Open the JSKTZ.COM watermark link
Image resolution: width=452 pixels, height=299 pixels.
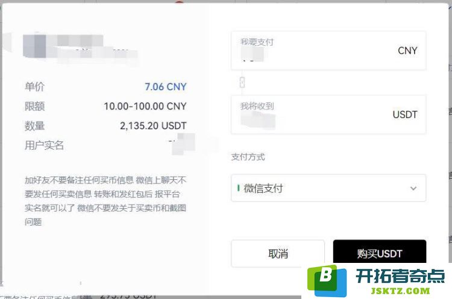point(400,291)
